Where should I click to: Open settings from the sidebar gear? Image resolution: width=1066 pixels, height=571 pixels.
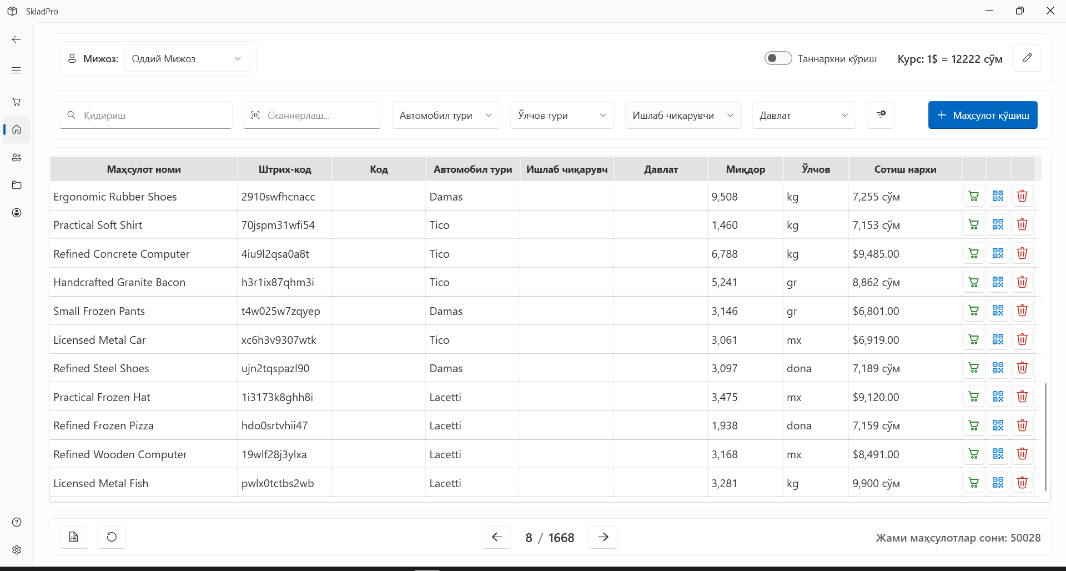click(17, 550)
